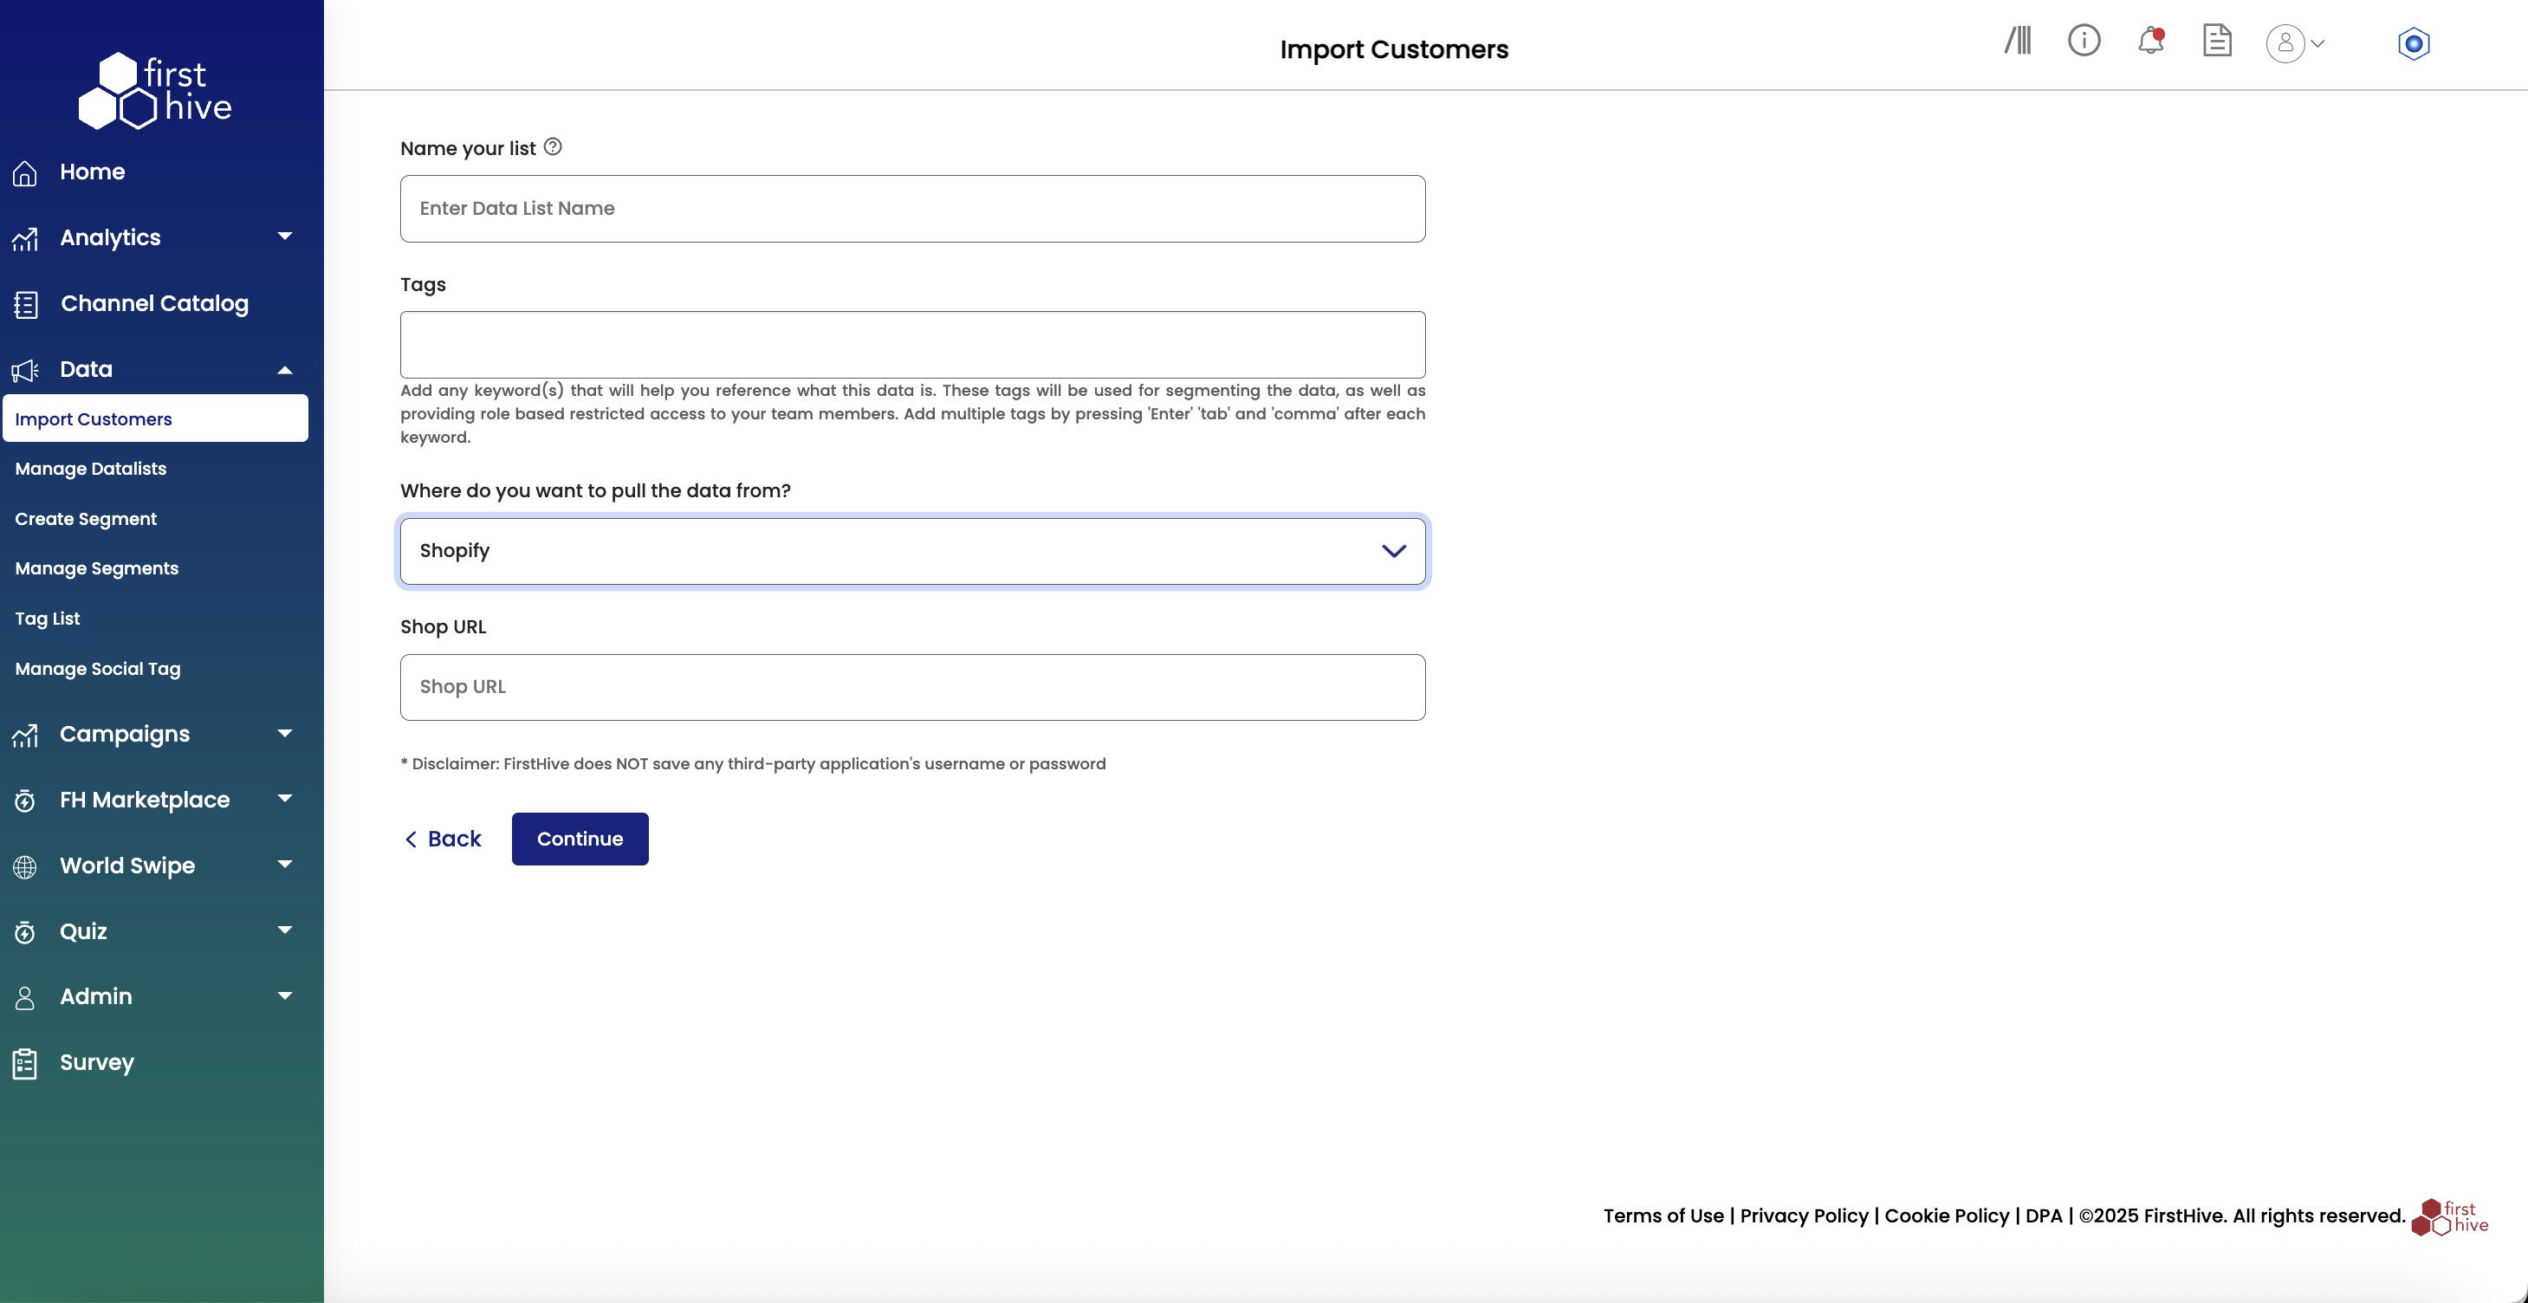Expand the Campaigns menu arrow
The width and height of the screenshot is (2528, 1303).
[285, 733]
